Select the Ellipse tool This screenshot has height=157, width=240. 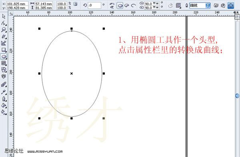4,57
